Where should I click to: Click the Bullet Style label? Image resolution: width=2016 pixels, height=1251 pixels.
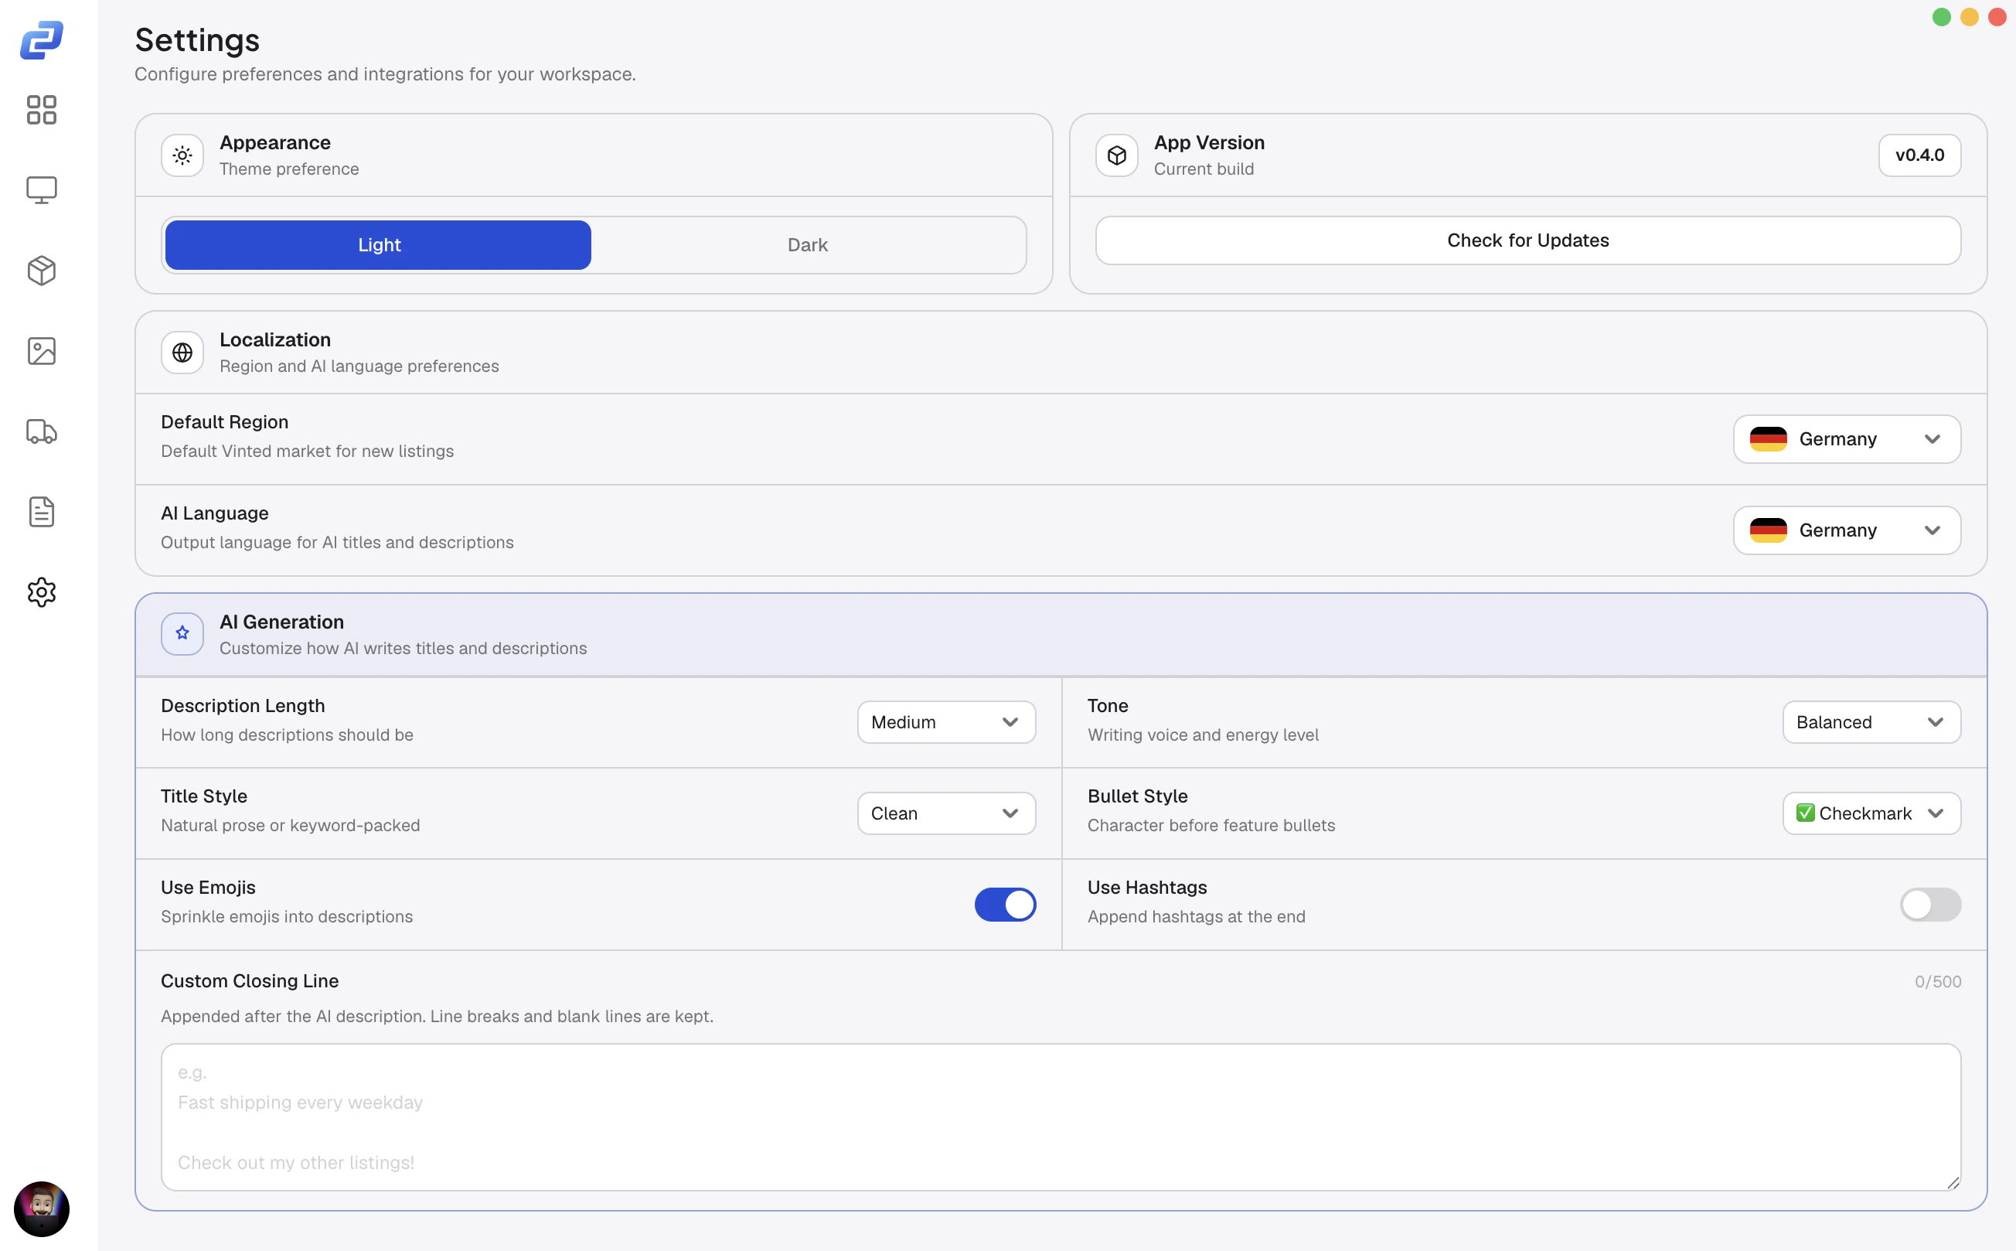pos(1136,796)
